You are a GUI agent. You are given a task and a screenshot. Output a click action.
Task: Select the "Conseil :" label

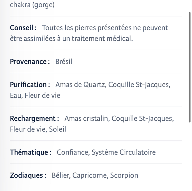[x=23, y=28]
